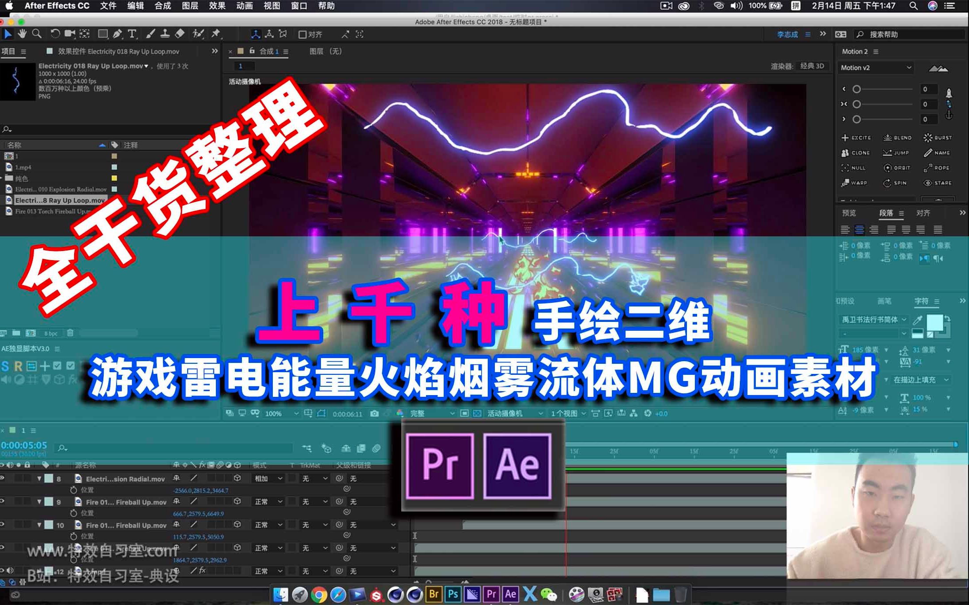Click Motion 2 CLONE tool
The height and width of the screenshot is (605, 969).
856,153
